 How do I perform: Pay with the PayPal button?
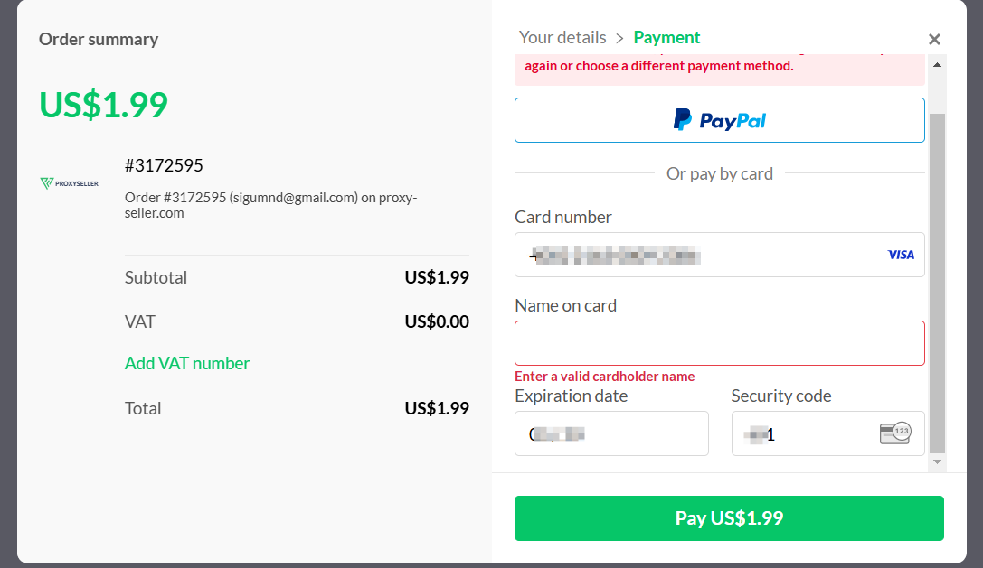719,120
